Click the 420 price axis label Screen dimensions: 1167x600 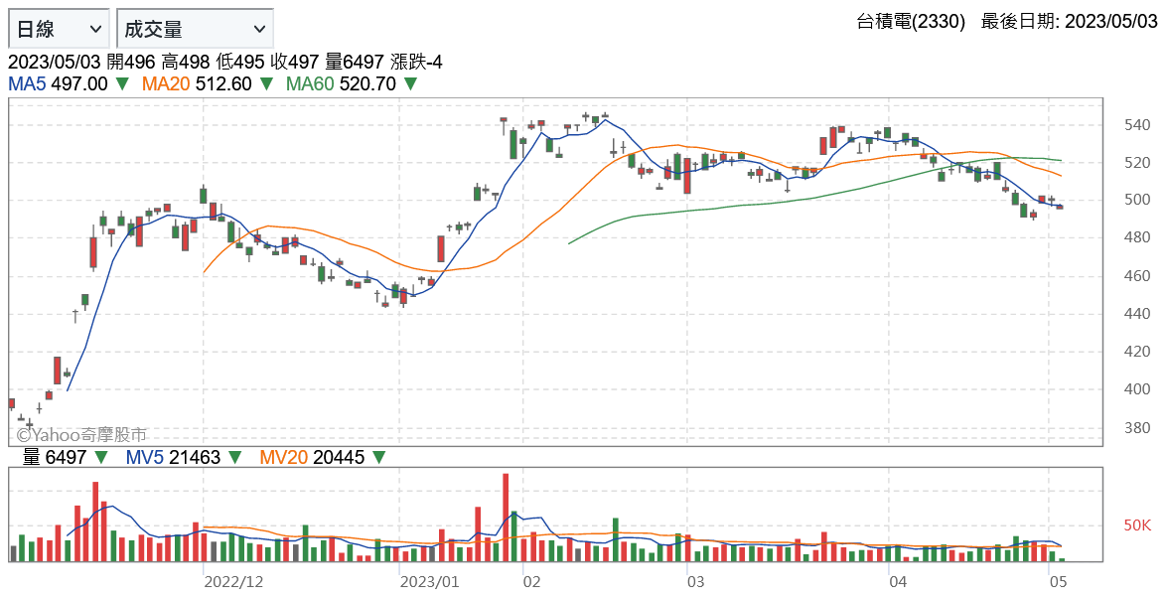[x=1136, y=352]
